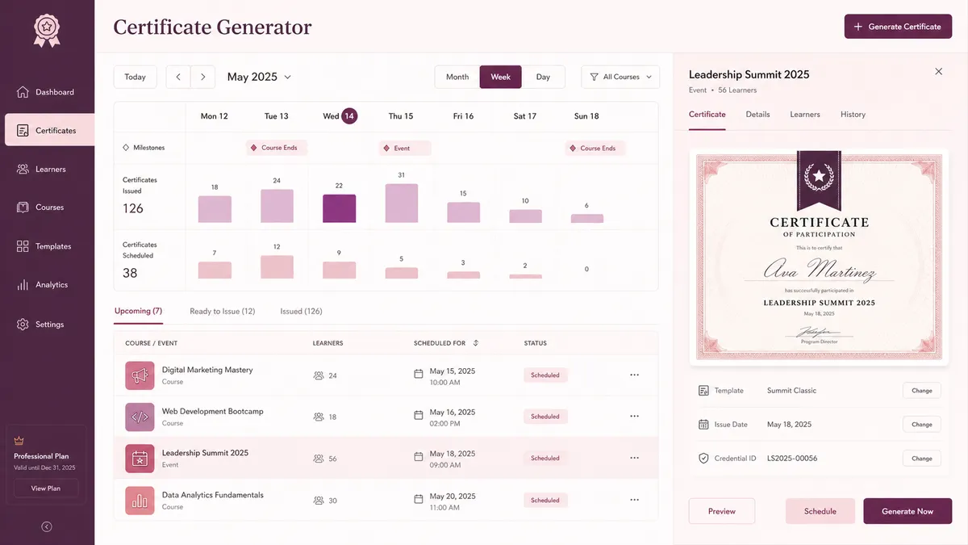Click the Sun 18 Course Ends milestone
The width and height of the screenshot is (968, 545).
pyautogui.click(x=595, y=149)
